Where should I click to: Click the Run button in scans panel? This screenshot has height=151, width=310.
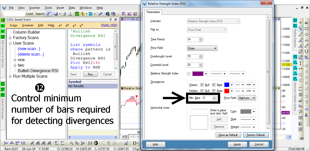(x=90, y=74)
